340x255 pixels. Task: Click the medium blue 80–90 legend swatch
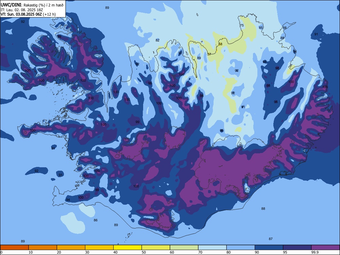pyautogui.click(x=241, y=248)
